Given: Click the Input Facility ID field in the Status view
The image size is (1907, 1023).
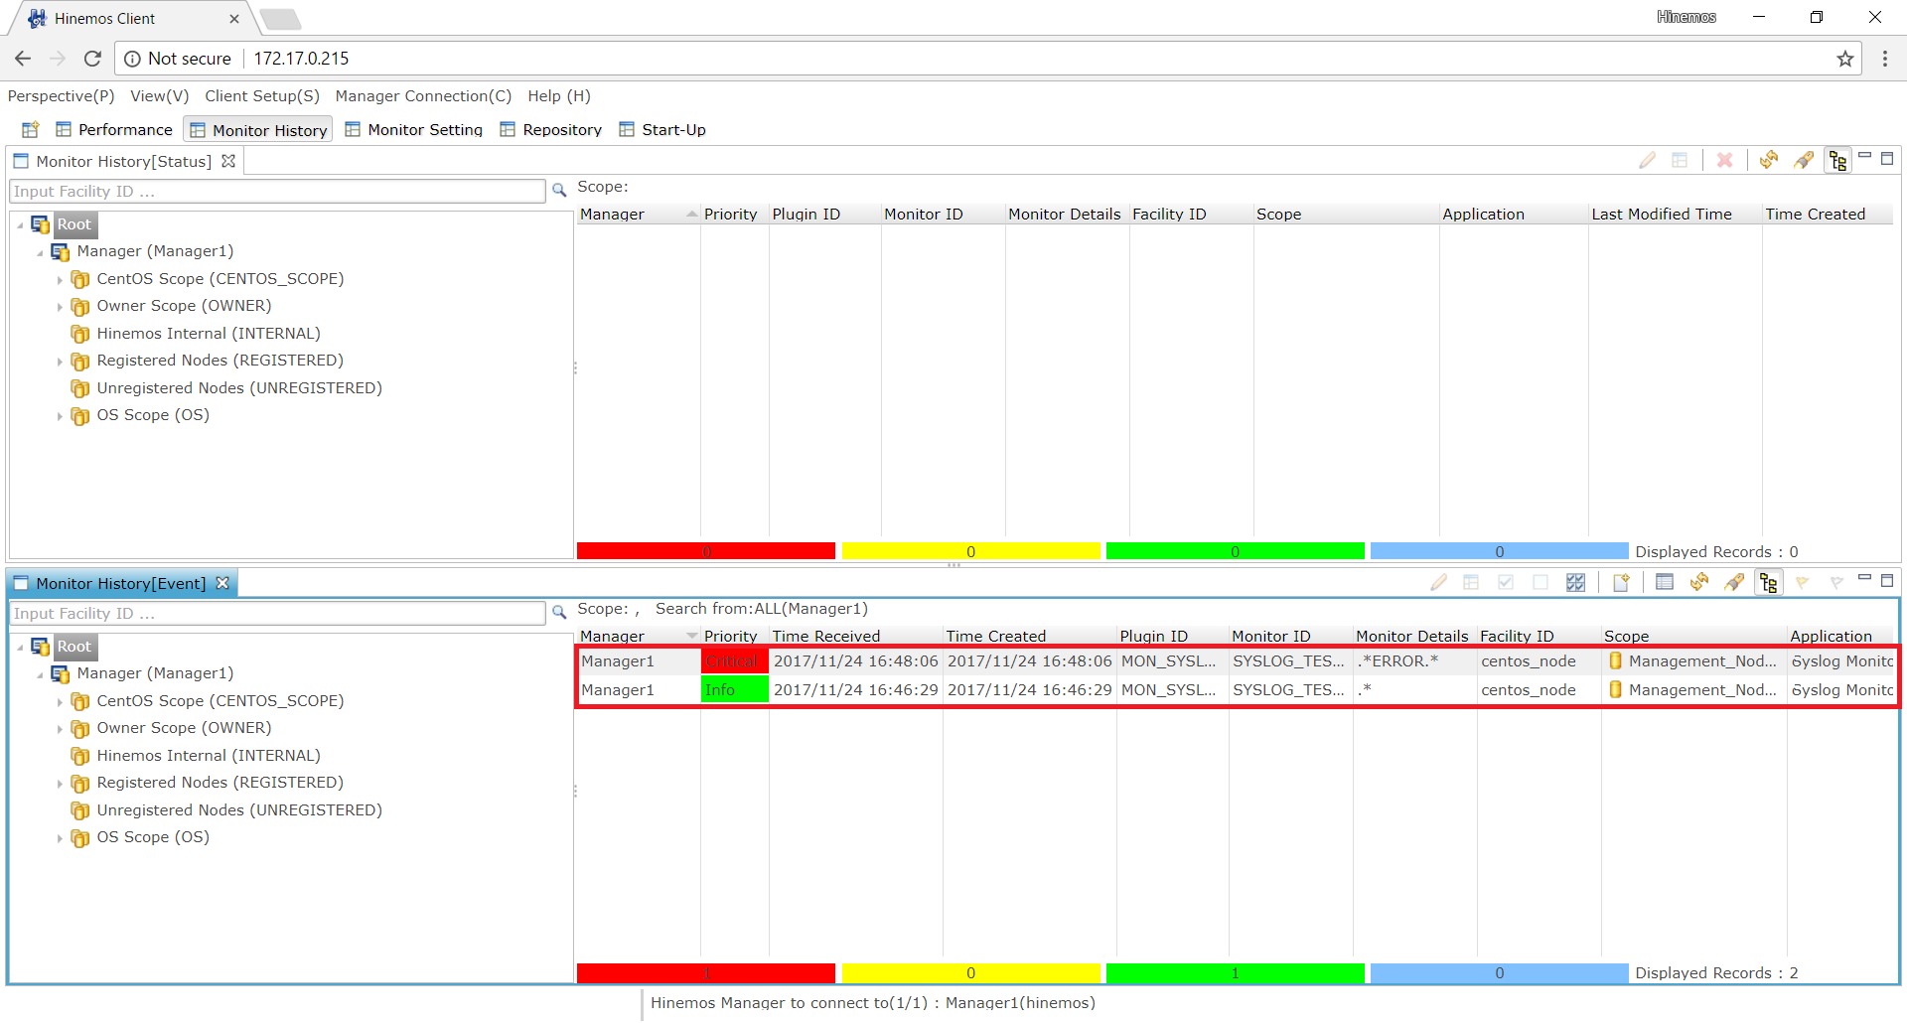Looking at the screenshot, I should pyautogui.click(x=277, y=191).
